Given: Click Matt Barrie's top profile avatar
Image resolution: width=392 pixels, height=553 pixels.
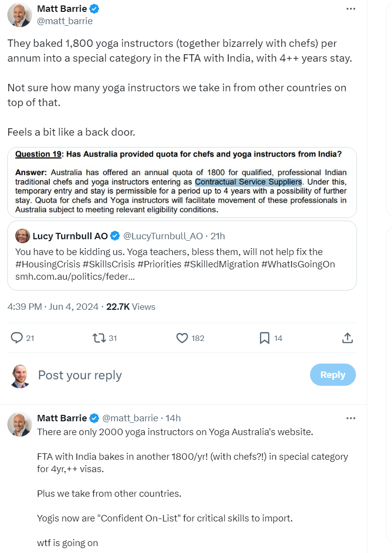Looking at the screenshot, I should pos(20,14).
